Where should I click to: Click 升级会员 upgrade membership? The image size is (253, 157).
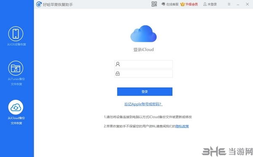[x=189, y=4]
